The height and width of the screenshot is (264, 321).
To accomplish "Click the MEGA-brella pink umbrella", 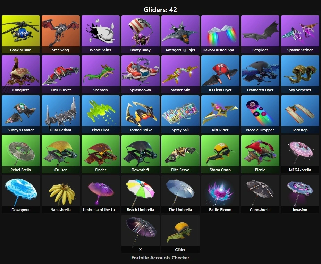I will click(300, 154).
